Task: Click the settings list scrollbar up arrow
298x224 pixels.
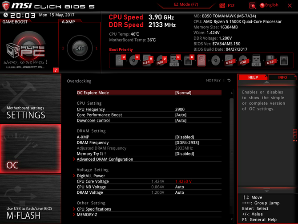Action: [x=231, y=93]
